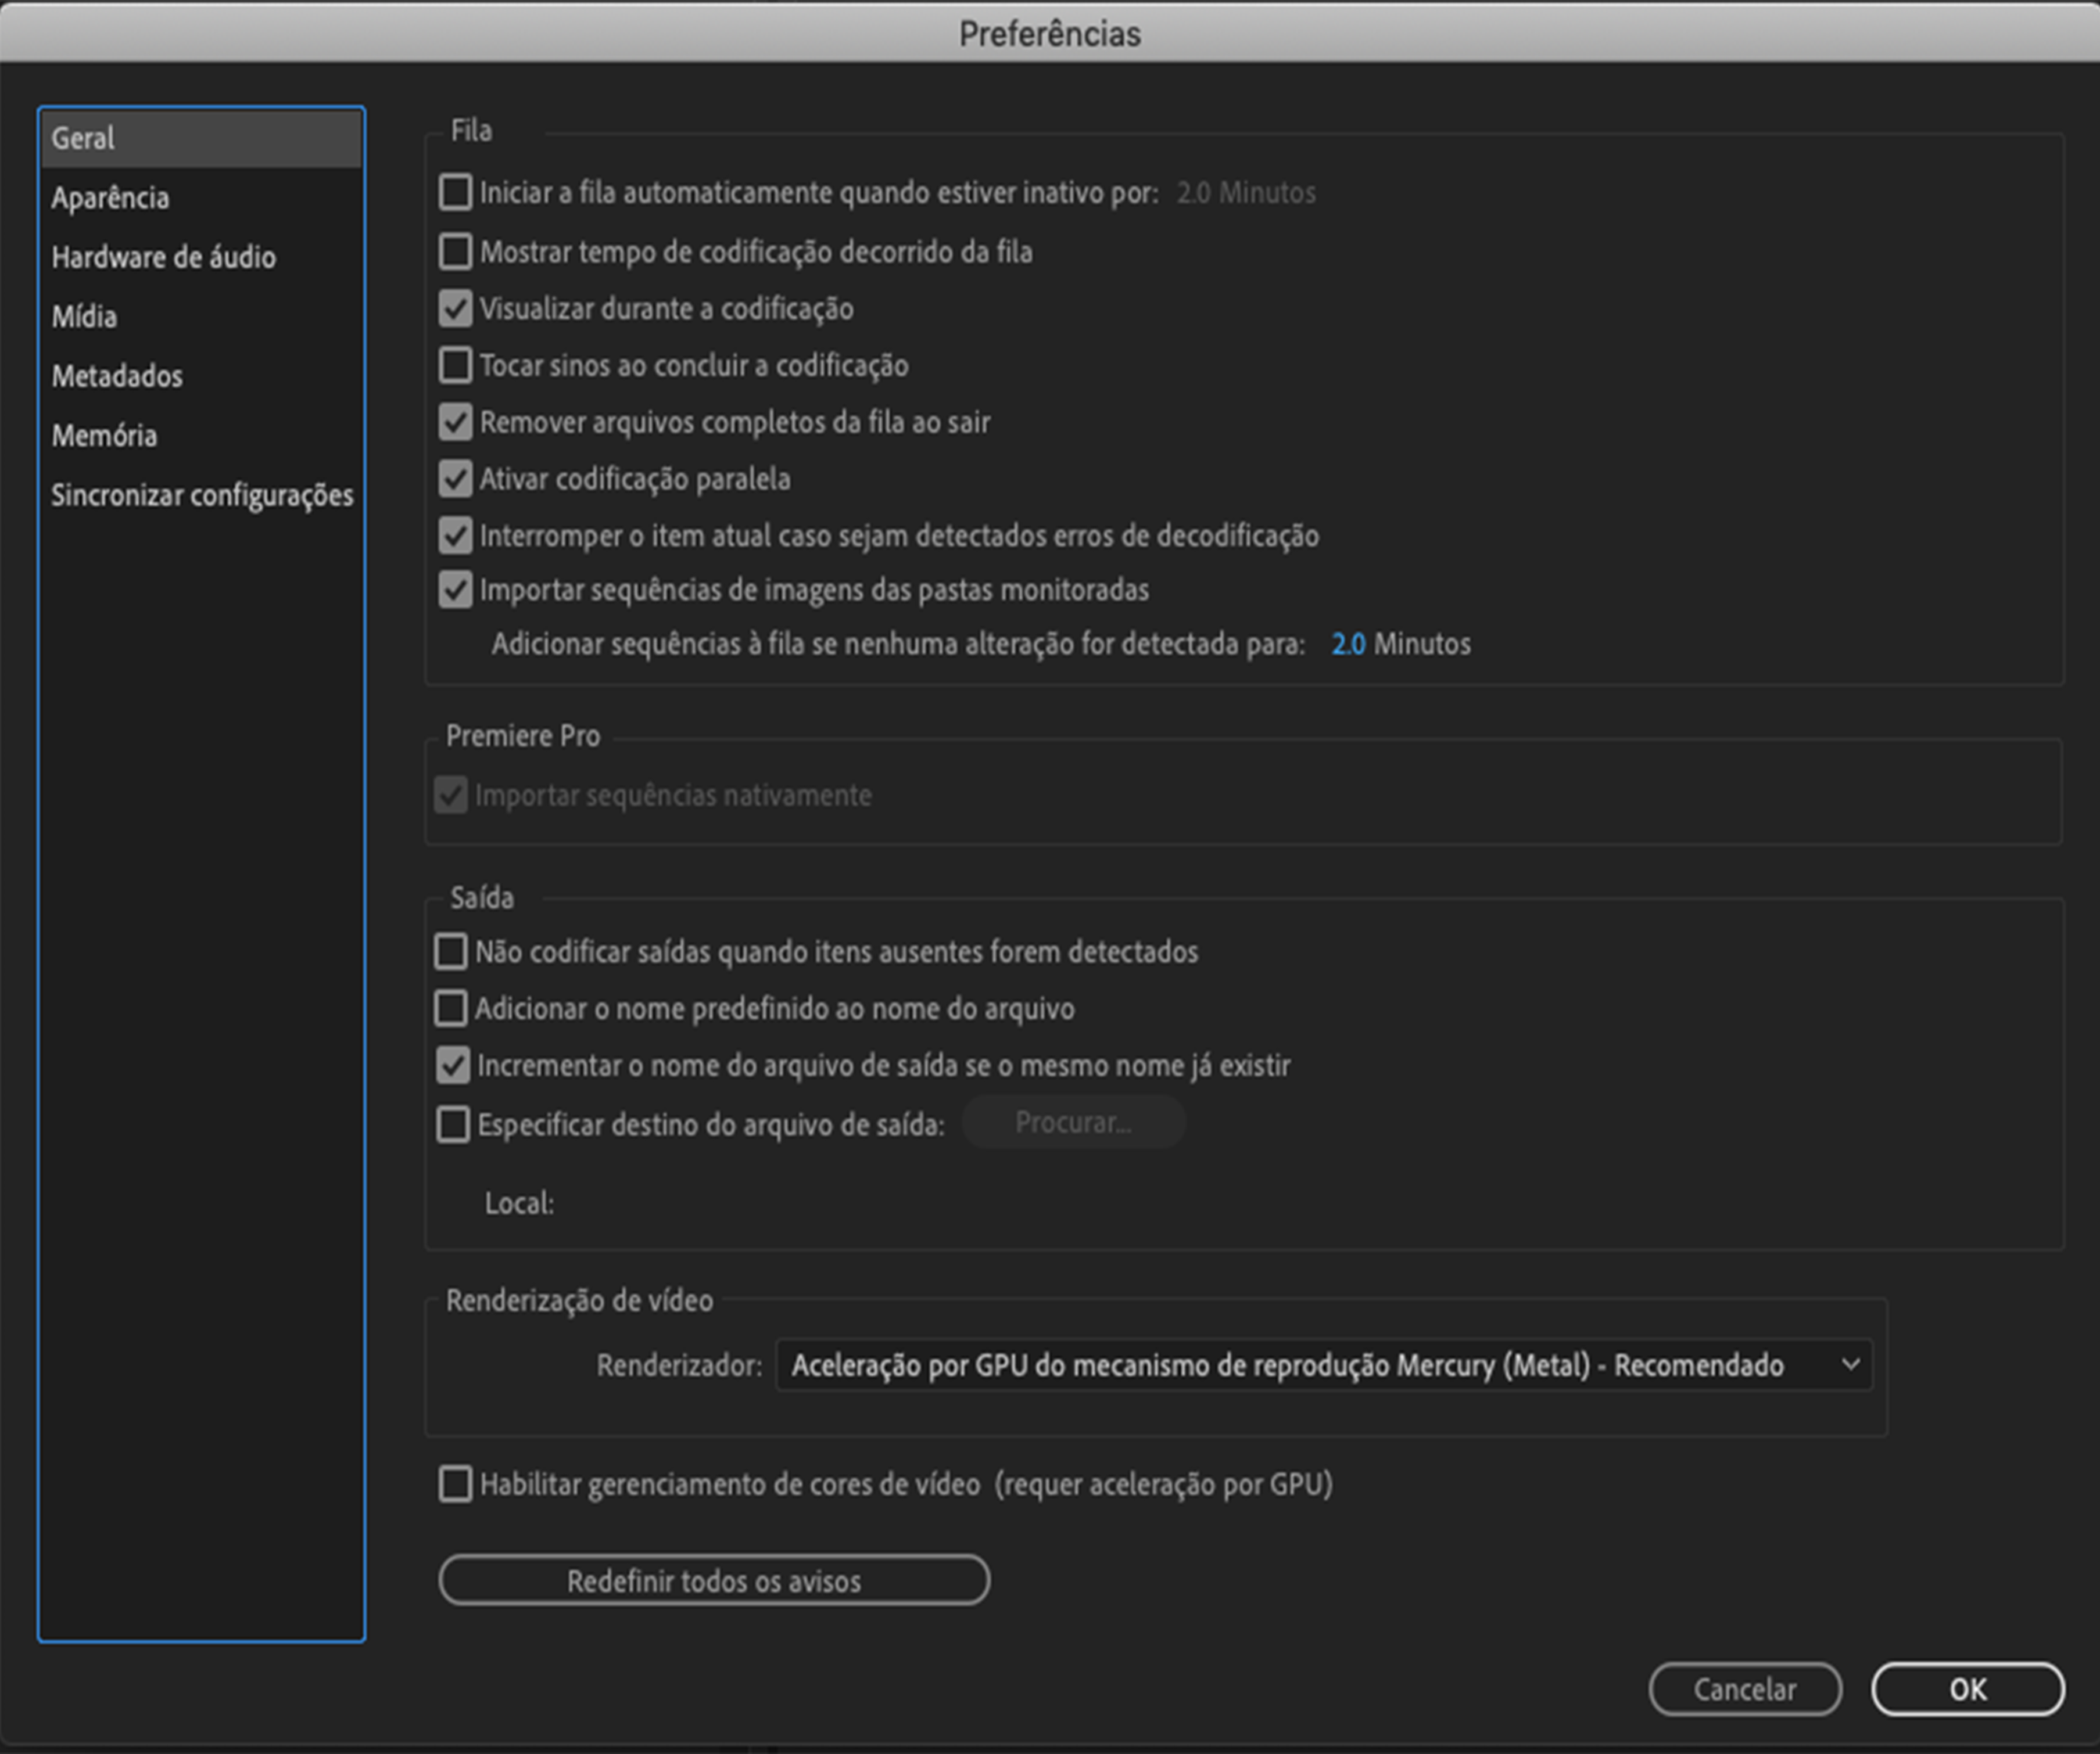
Task: Check 'Não codificar saídas' checkbox
Action: [451, 951]
